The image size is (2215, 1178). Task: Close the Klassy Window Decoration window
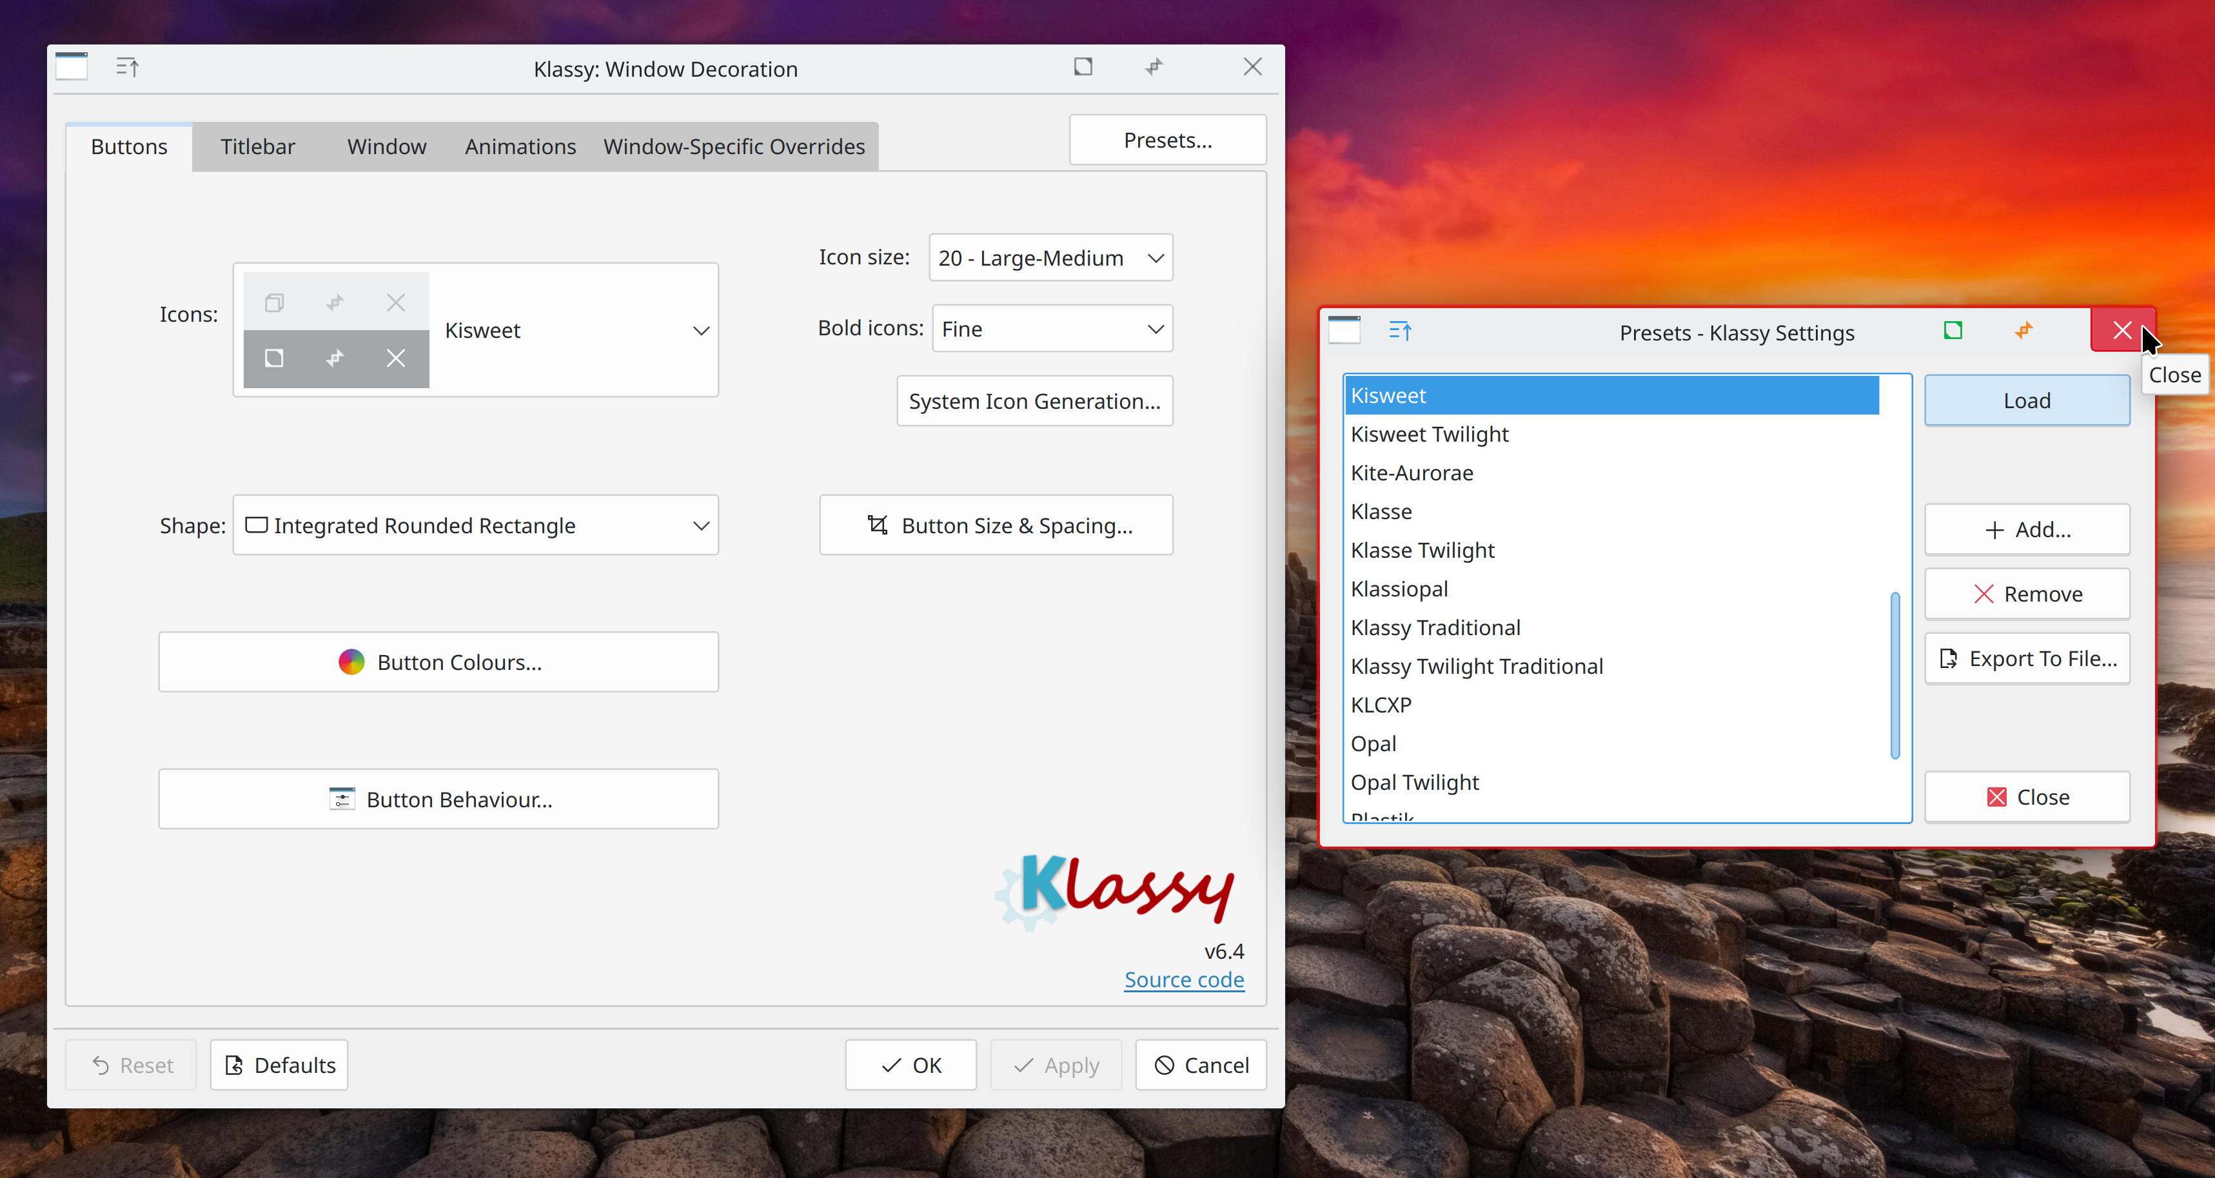coord(1253,67)
